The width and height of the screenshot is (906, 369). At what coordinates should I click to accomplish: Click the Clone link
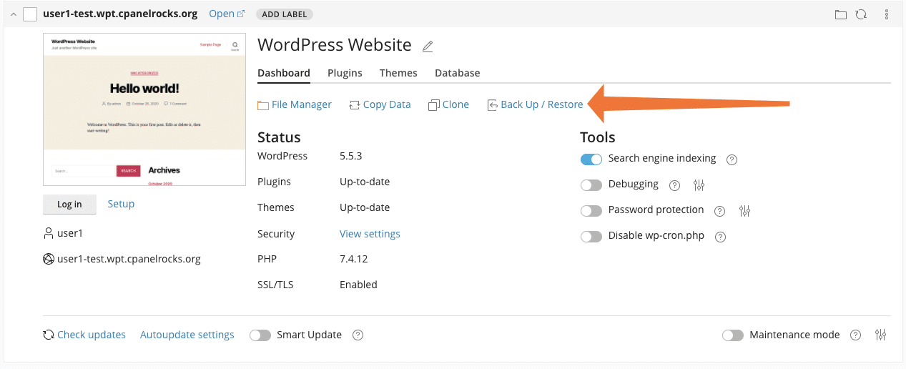448,104
